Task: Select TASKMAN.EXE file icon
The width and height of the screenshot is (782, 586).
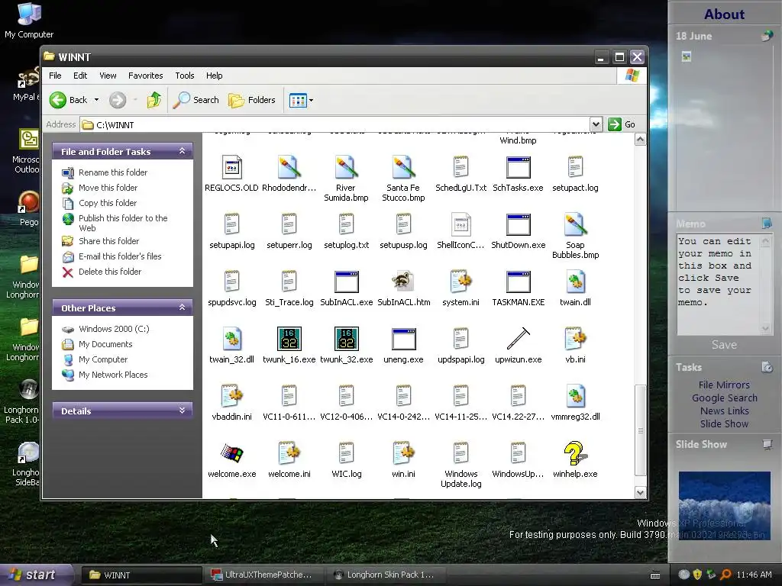Action: 519,282
